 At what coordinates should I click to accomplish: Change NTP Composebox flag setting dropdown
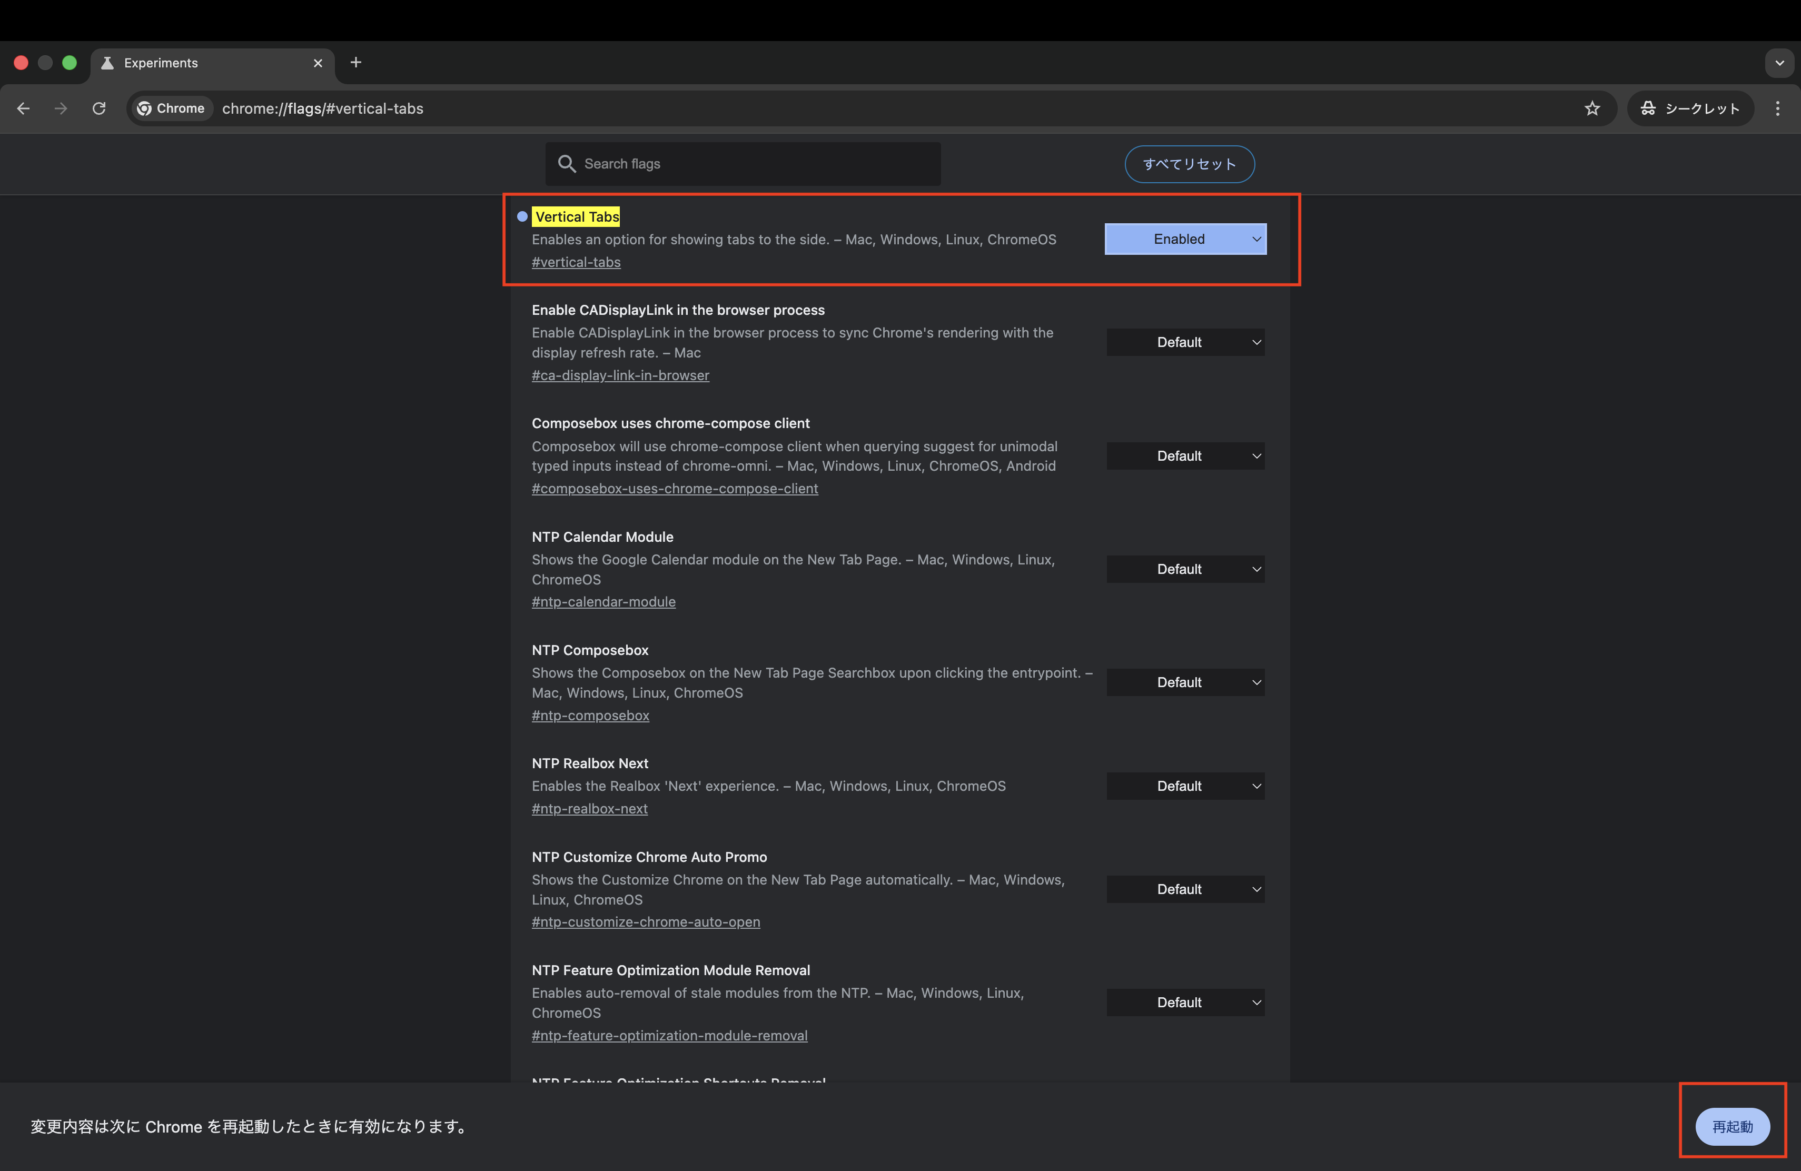point(1185,682)
